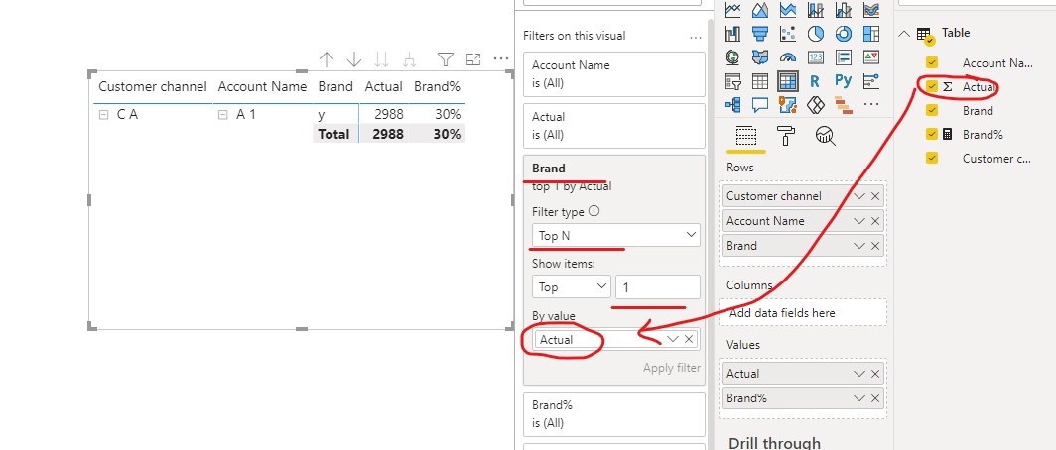
Task: Collapse the Table group in Fields
Action: (x=904, y=33)
